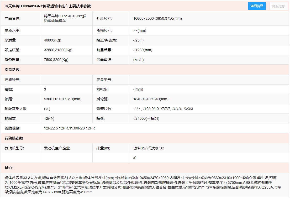Viewport: 290px width, 198px height.
Task: Click the 货箱尺寸 label
Action: 104,30
